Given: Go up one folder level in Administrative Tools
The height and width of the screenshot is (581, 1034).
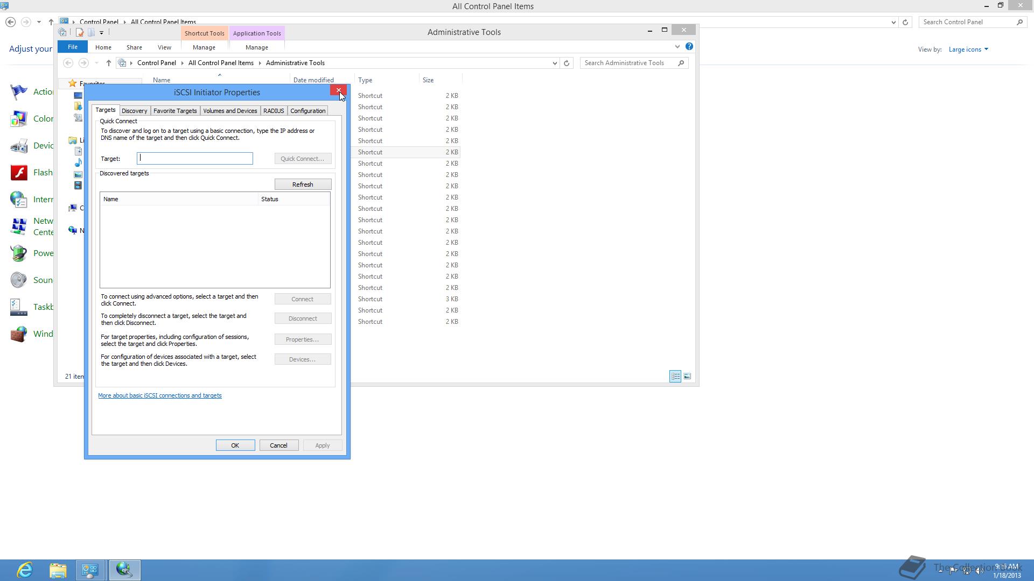Looking at the screenshot, I should [108, 63].
